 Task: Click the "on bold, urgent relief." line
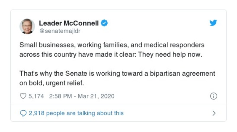point(52,83)
